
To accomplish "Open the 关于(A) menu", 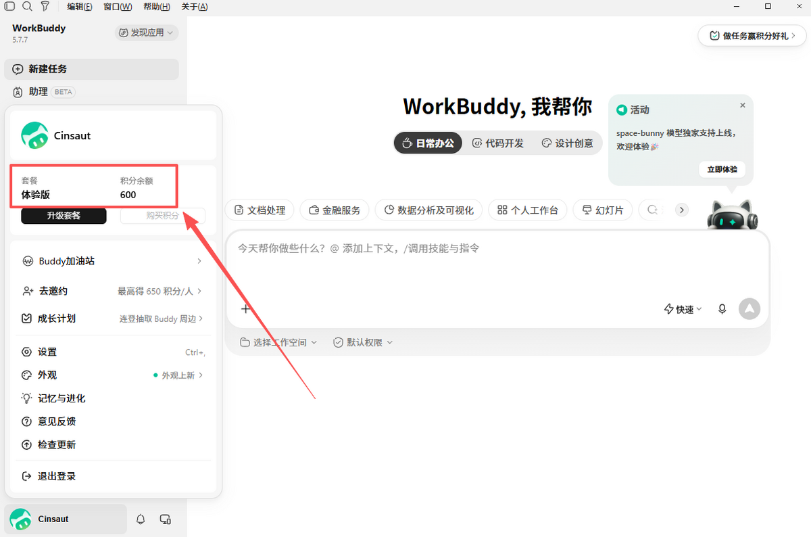I will (195, 7).
